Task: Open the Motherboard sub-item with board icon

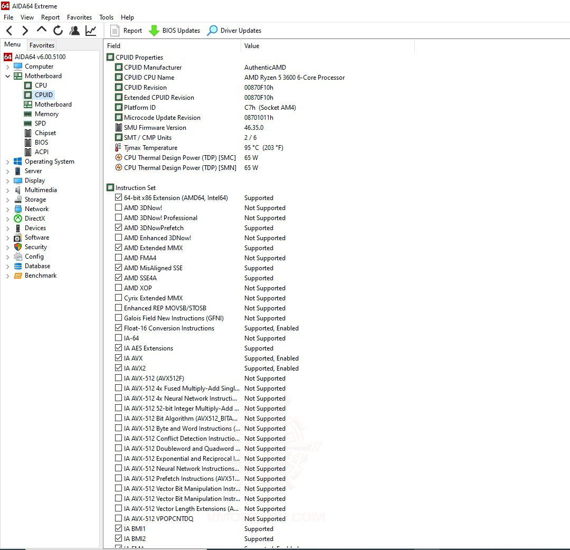Action: click(x=53, y=105)
